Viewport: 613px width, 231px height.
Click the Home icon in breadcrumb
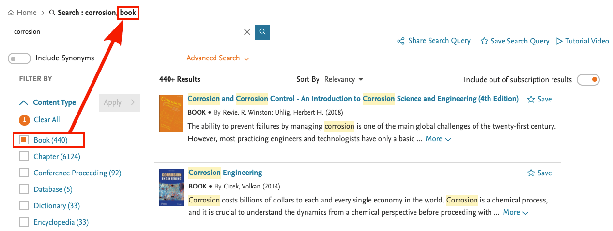click(x=11, y=13)
